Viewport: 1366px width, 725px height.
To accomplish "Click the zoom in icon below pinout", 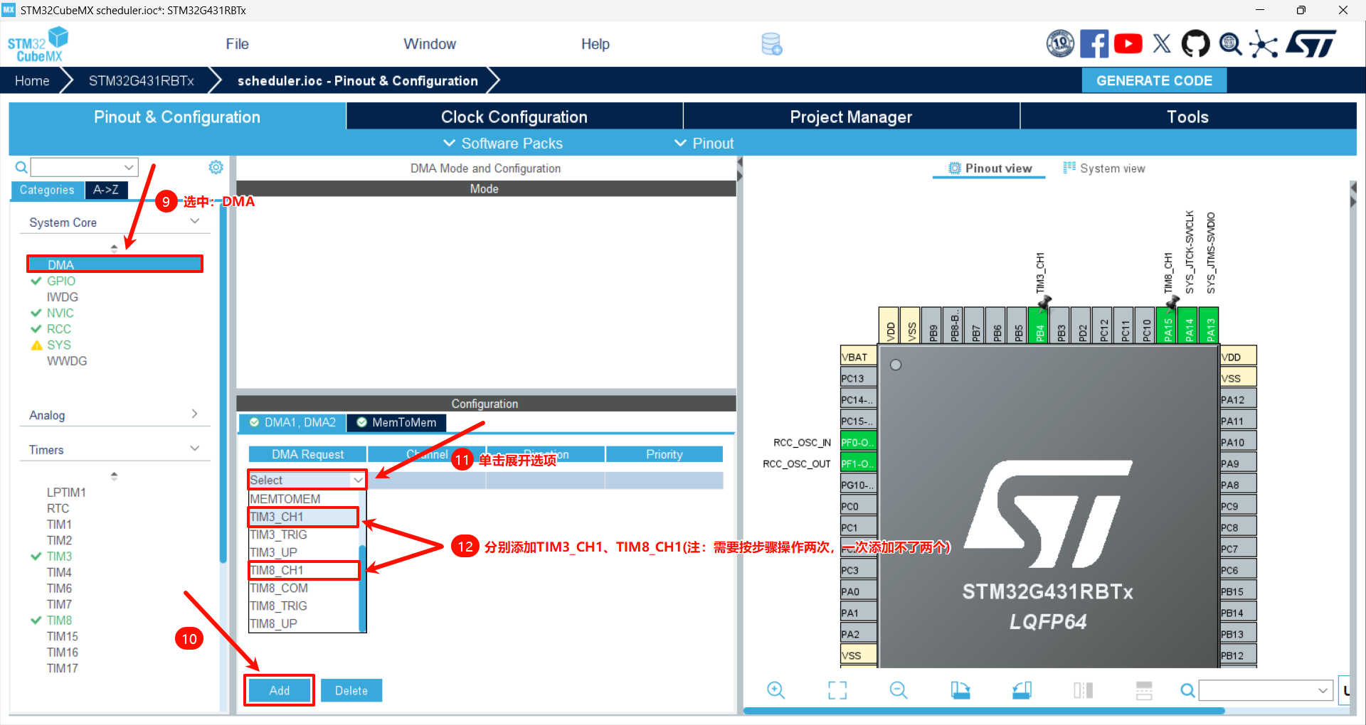I will (775, 690).
